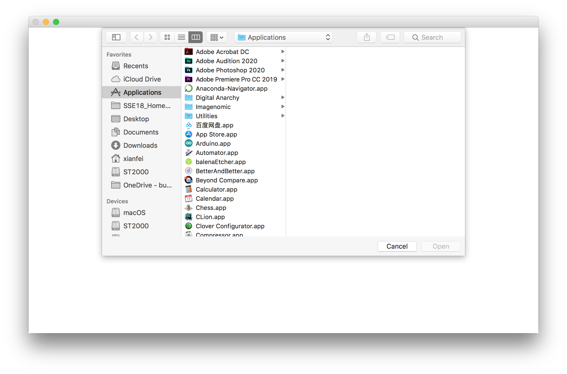
Task: Click the Search field
Action: [x=432, y=37]
